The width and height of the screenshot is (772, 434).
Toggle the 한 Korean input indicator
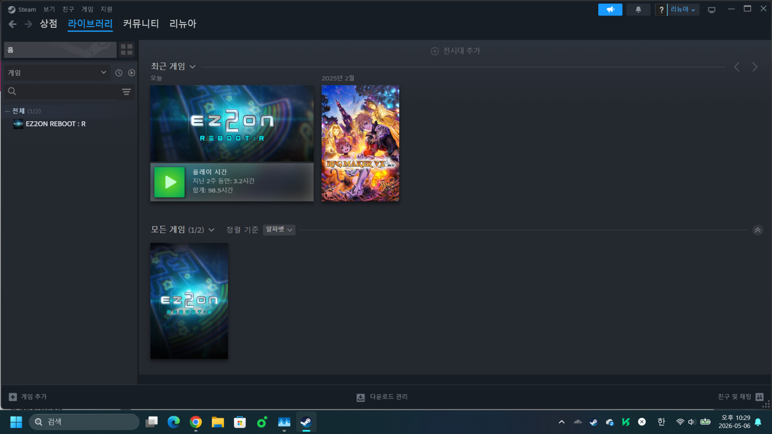click(661, 422)
